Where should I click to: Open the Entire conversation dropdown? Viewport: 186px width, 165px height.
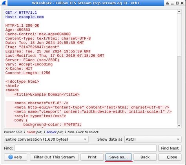46,139
